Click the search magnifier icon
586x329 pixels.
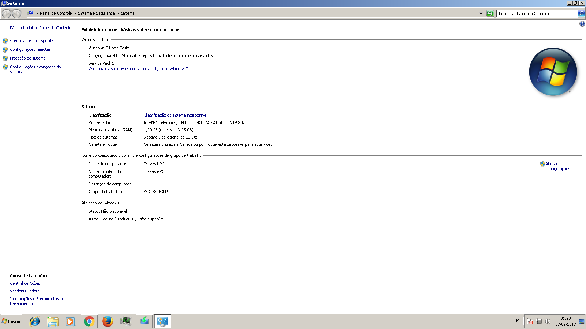581,14
